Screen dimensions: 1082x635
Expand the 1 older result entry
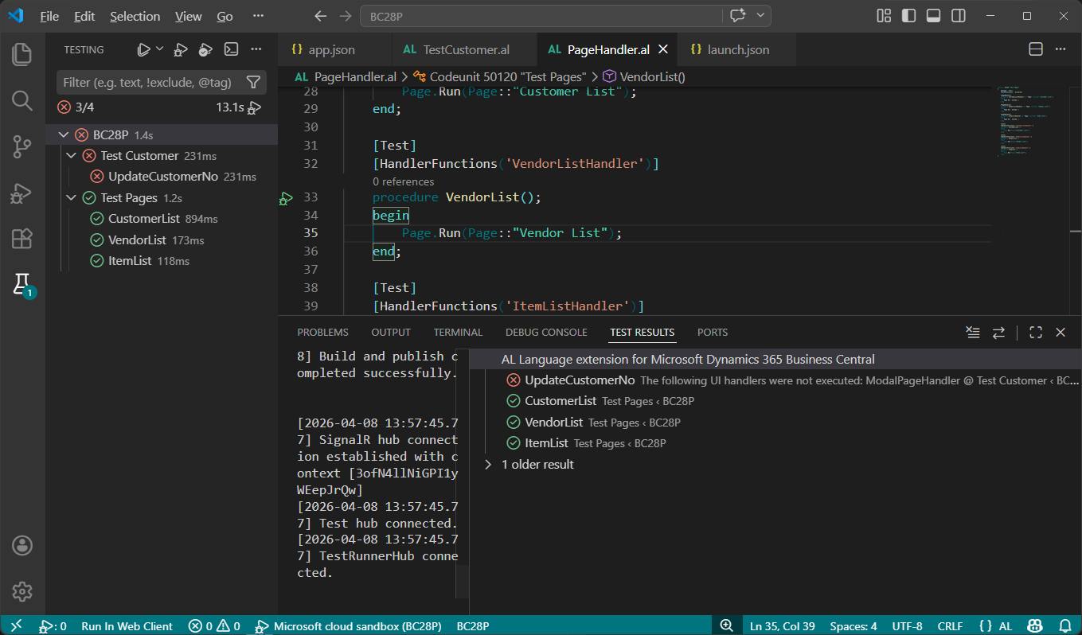click(x=489, y=464)
